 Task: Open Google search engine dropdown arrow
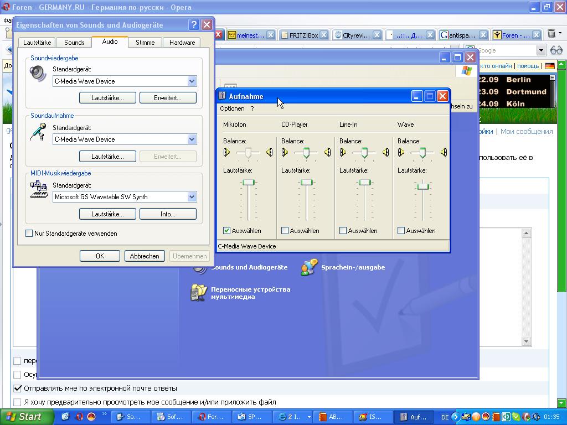pos(540,50)
